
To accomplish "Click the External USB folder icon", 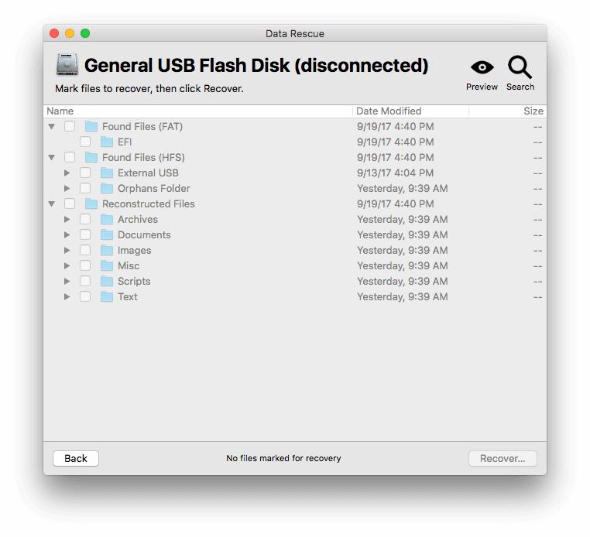I will pos(107,173).
